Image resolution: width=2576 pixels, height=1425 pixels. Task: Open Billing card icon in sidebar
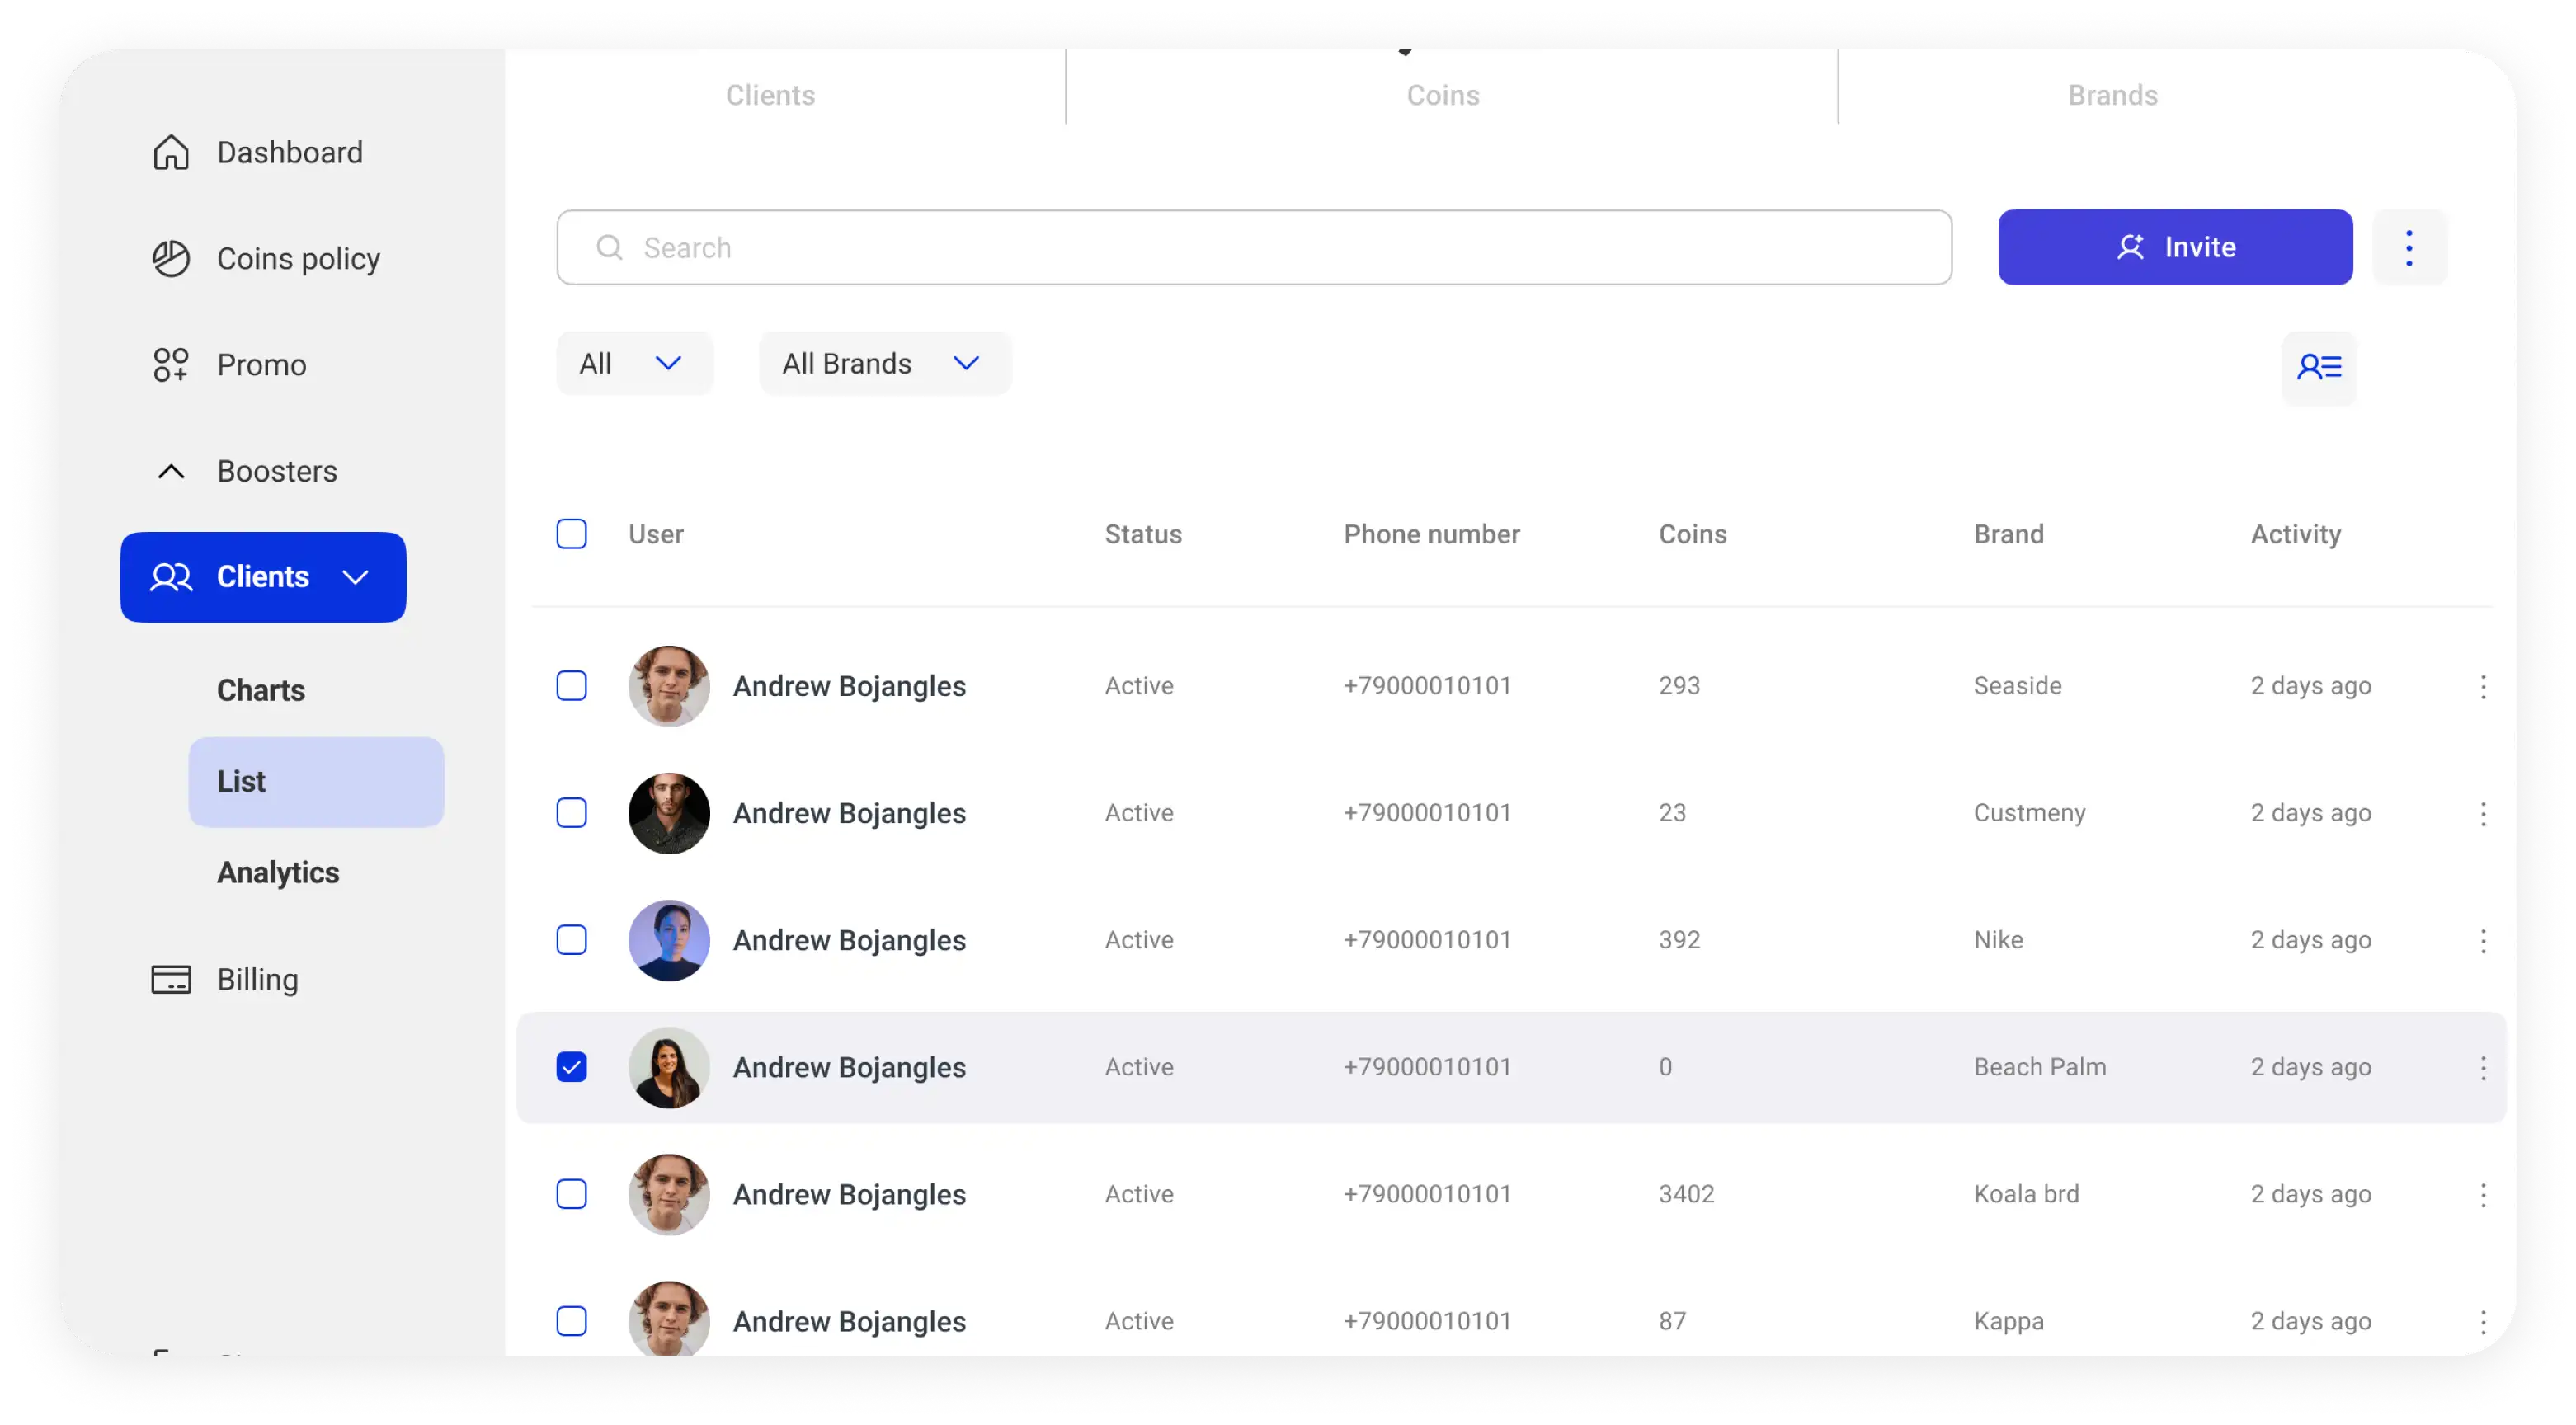tap(171, 979)
